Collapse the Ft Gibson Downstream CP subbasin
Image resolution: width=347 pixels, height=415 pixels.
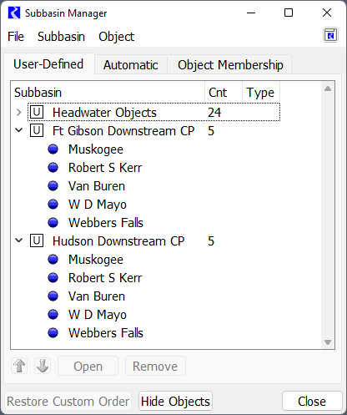pos(18,130)
